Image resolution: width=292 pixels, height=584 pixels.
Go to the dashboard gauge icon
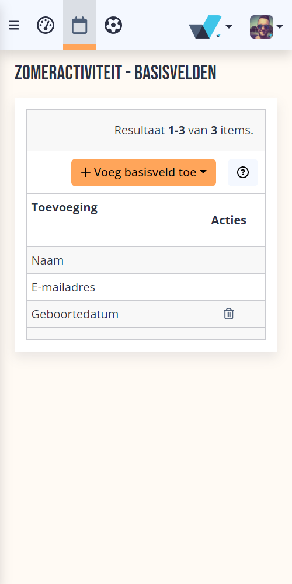[46, 25]
